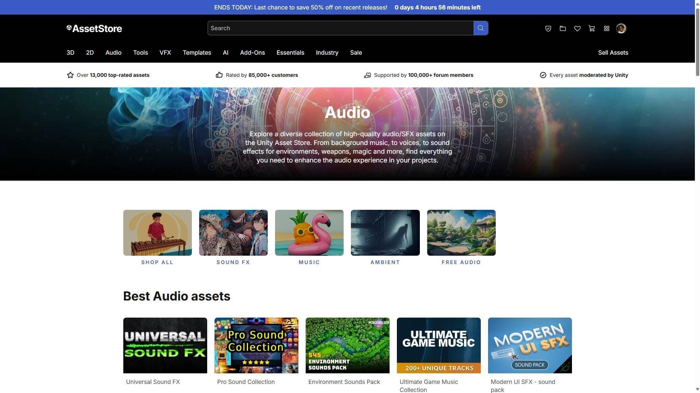Expand the Tools navigation menu
Screen dimensions: 700x393
click(x=140, y=52)
